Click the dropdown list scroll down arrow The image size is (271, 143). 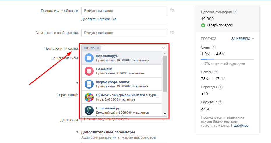[x=165, y=114]
